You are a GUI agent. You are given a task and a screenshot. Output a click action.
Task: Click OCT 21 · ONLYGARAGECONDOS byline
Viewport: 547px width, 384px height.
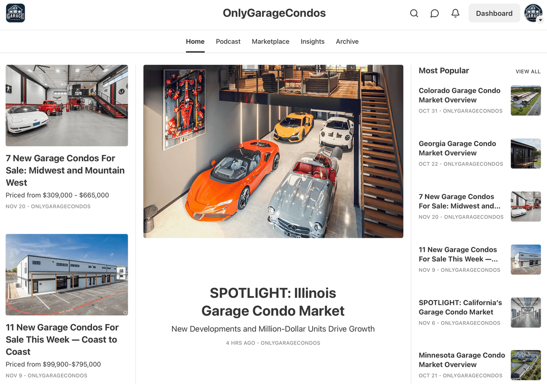point(460,376)
